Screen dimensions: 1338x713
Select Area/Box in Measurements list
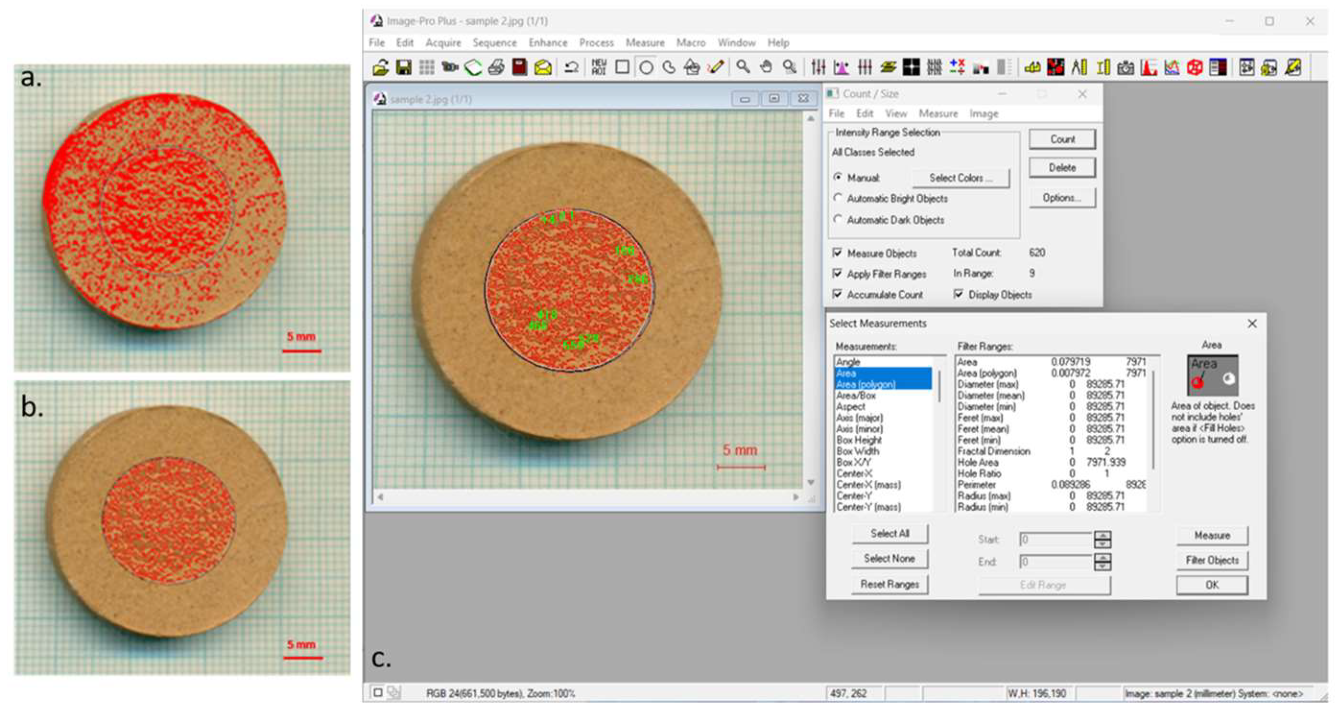click(x=856, y=396)
